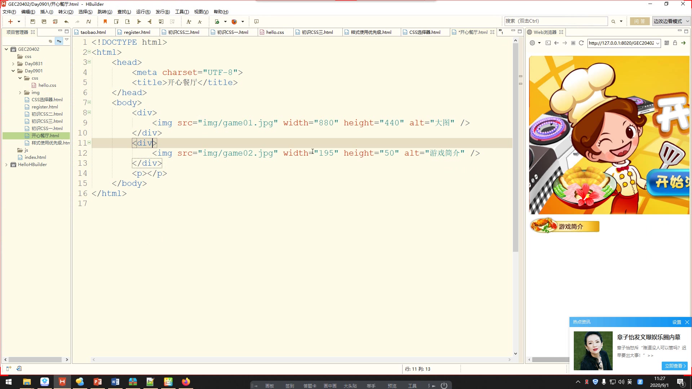Viewport: 692px width, 389px height.
Task: Click the project manager's horizontal scrollbar
Action: click(x=36, y=359)
